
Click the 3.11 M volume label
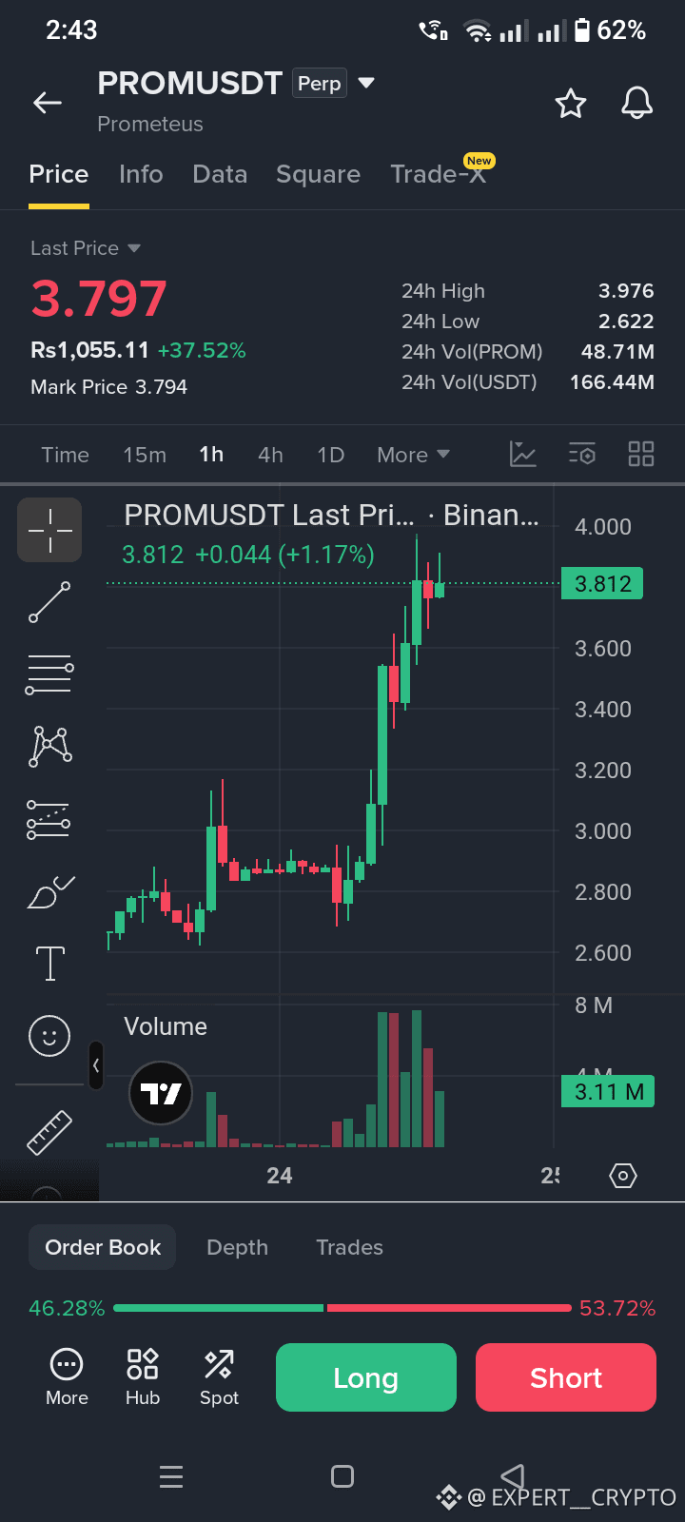point(609,1092)
